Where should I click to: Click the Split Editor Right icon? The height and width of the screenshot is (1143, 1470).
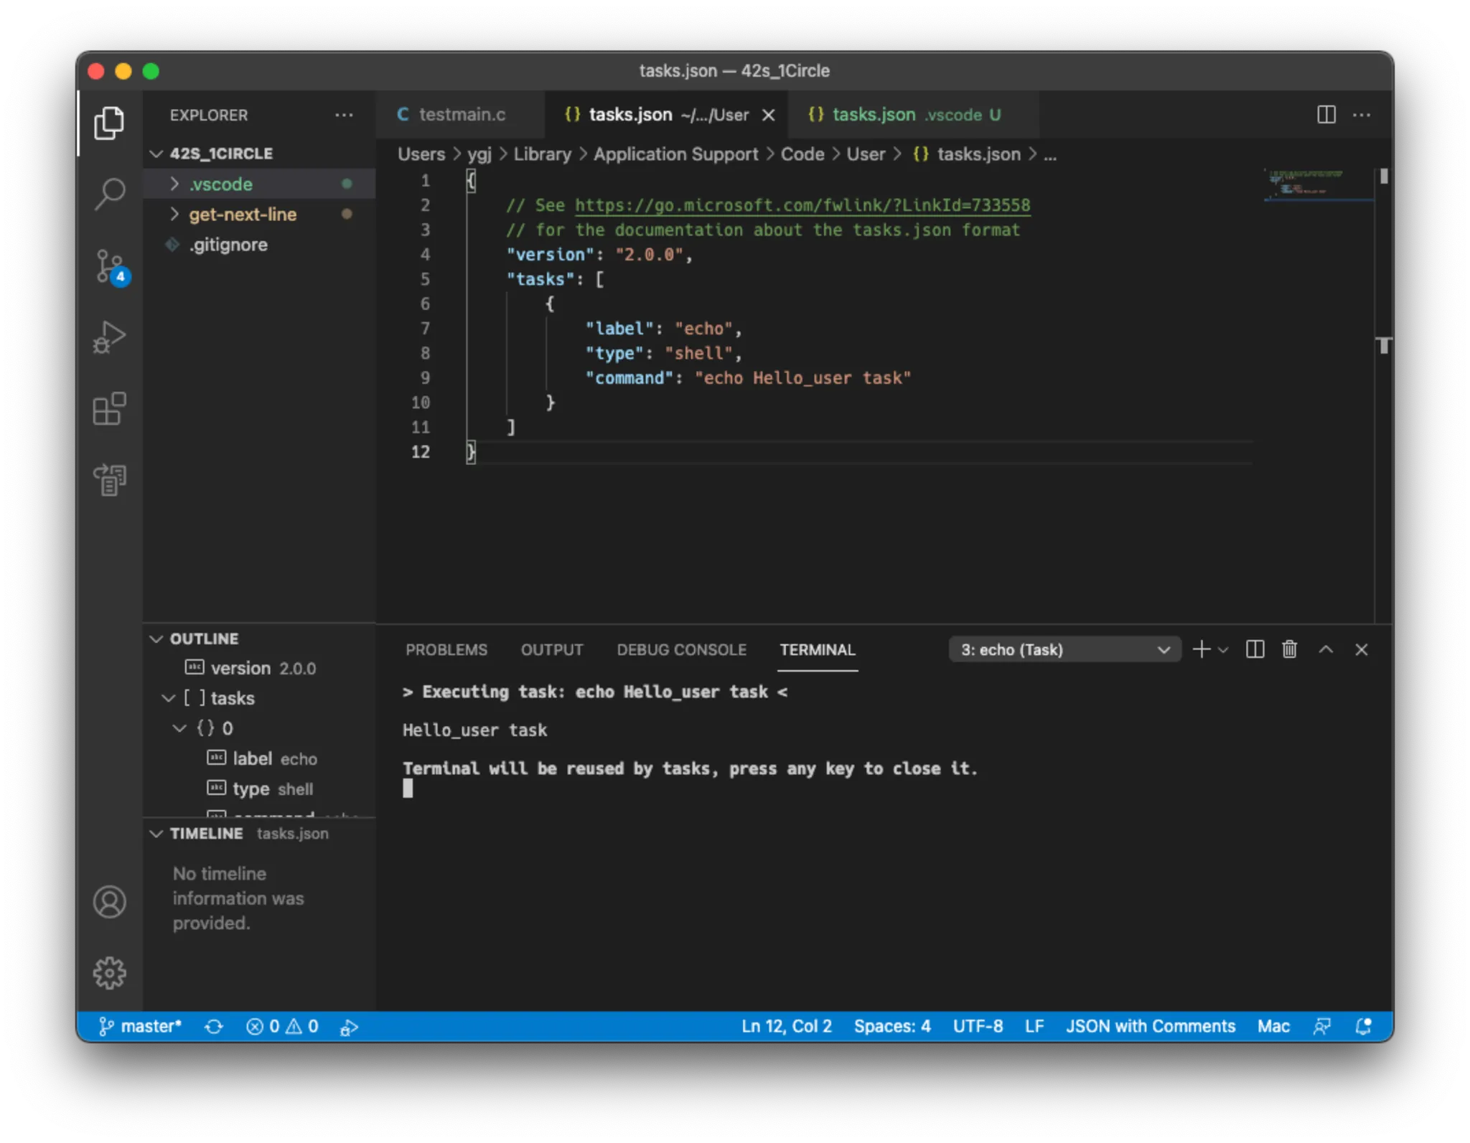[x=1326, y=115]
